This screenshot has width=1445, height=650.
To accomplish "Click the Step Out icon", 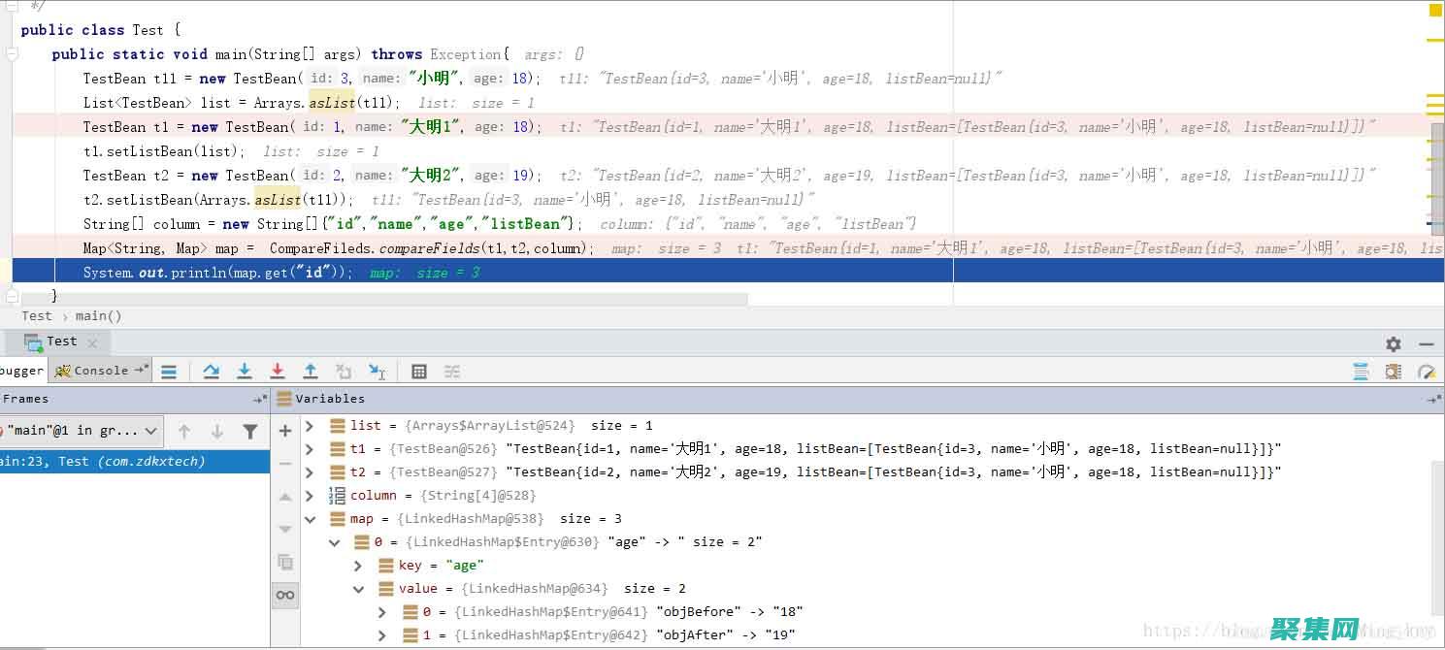I will click(311, 372).
